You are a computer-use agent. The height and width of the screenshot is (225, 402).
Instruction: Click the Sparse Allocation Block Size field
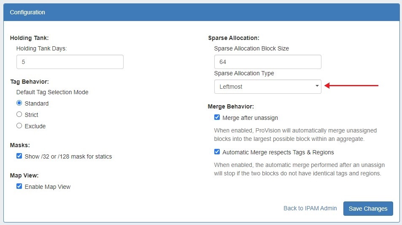coord(267,62)
